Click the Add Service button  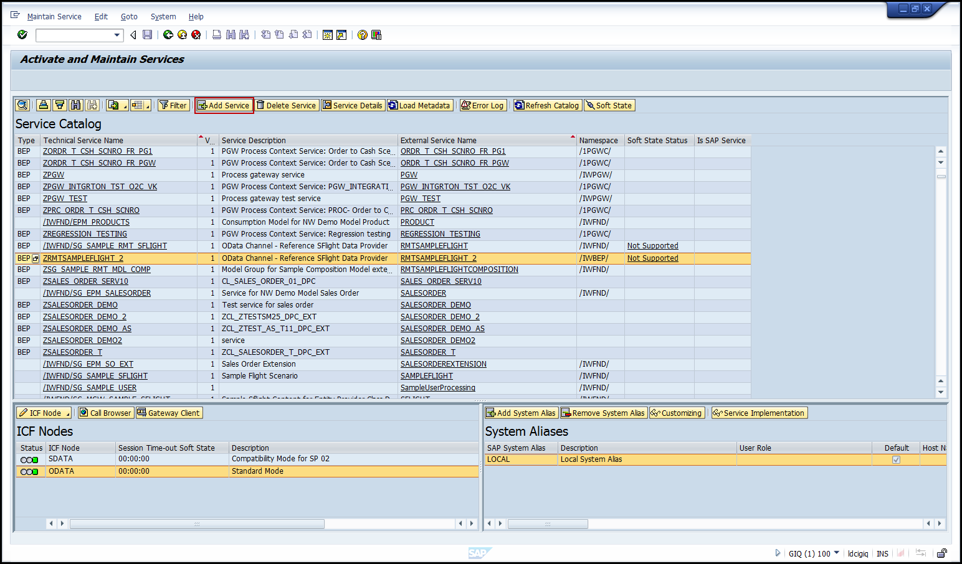pos(224,105)
